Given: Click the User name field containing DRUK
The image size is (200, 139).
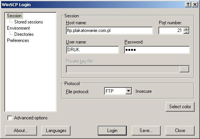Looking at the screenshot, I should coord(92,50).
